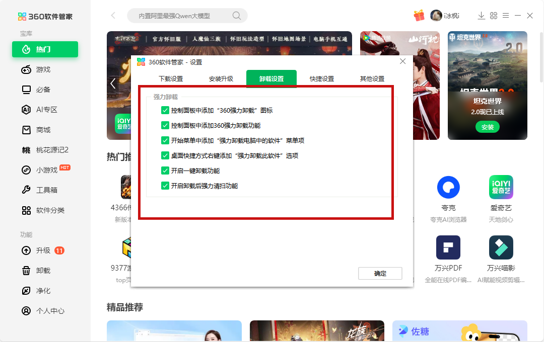Open the 卸载 trash icon in sidebar
The height and width of the screenshot is (342, 544).
coord(26,271)
